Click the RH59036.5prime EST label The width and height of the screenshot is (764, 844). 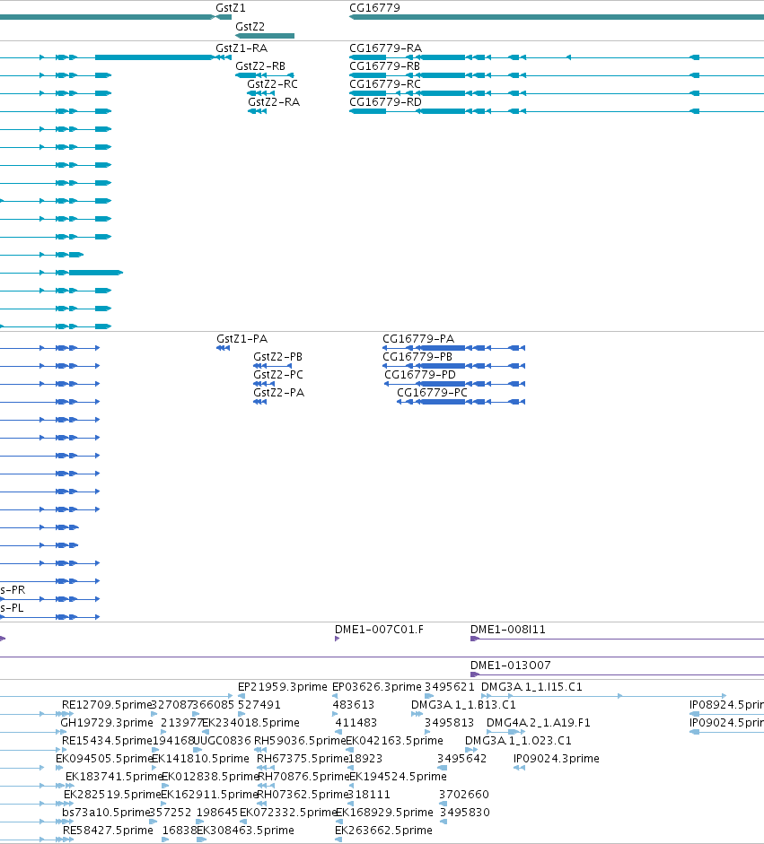[300, 741]
